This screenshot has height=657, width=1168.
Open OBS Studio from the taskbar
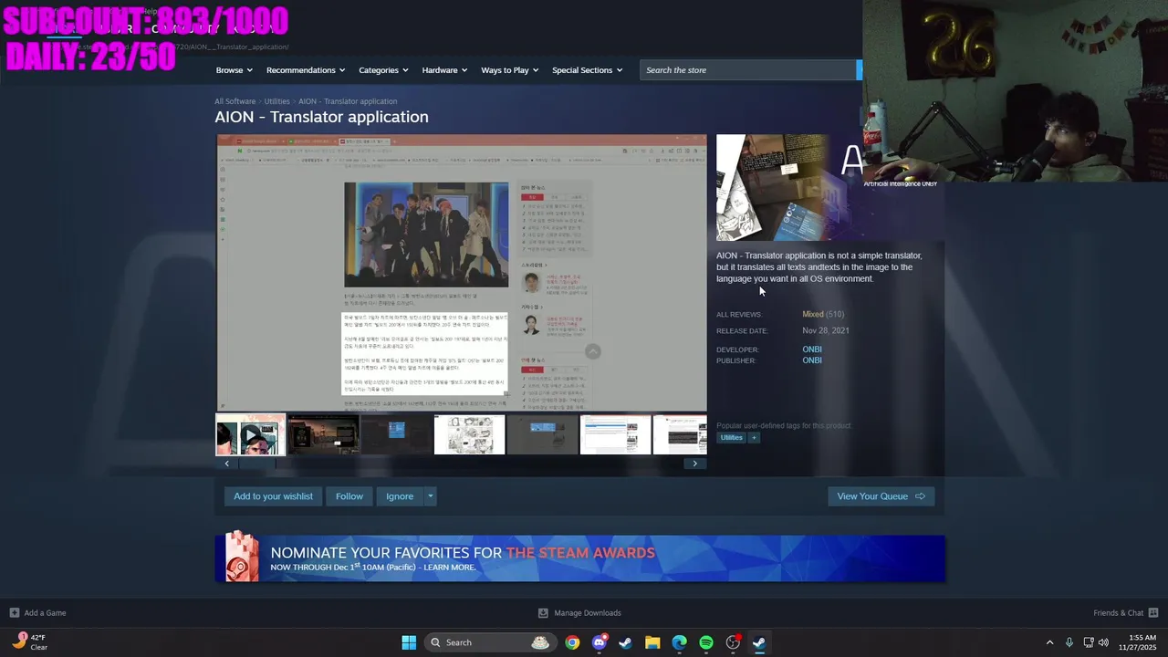pyautogui.click(x=733, y=642)
